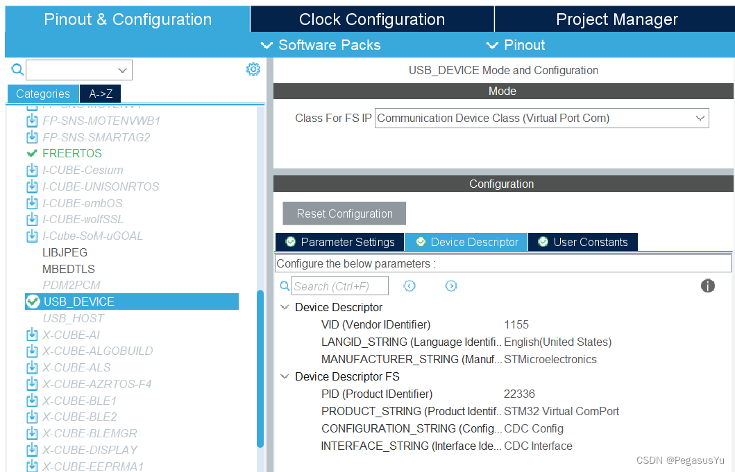Go to previous search result arrow
This screenshot has height=472, width=735.
tap(409, 286)
